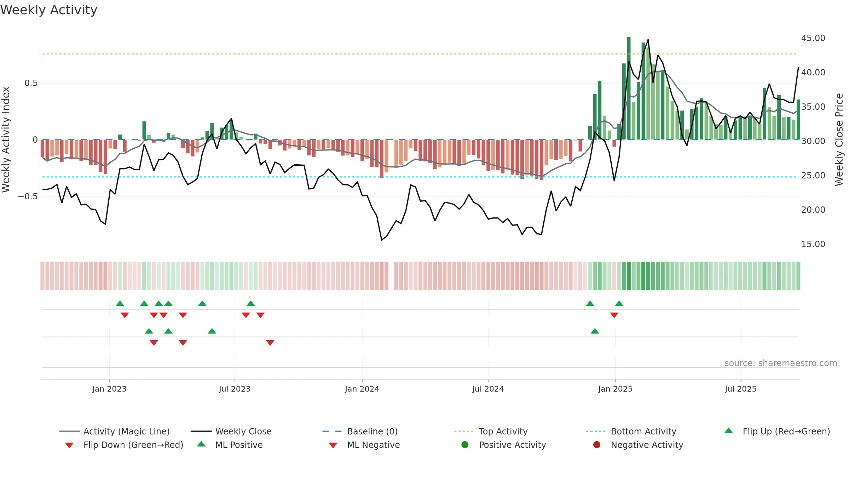
Task: Click the 0.5 activity index axis label
Action: (31, 83)
